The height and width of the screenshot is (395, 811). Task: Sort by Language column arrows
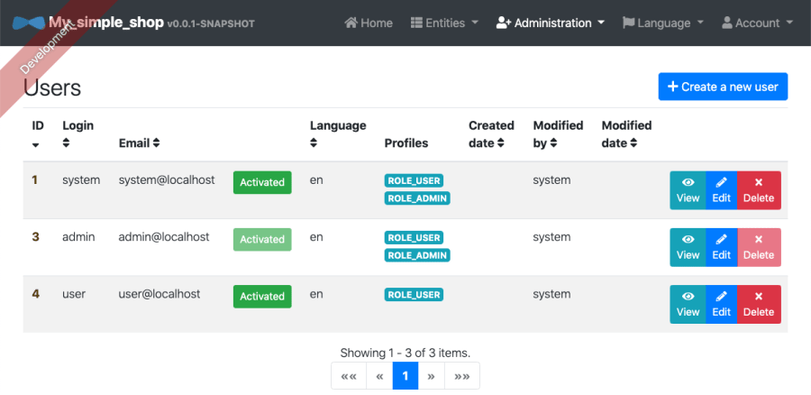tap(314, 142)
